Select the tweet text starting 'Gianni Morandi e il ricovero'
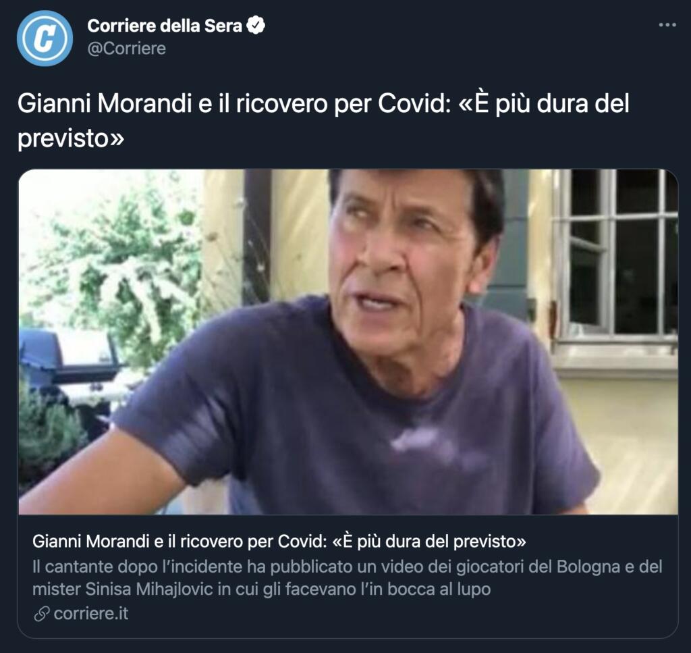This screenshot has height=653, width=691. (323, 120)
